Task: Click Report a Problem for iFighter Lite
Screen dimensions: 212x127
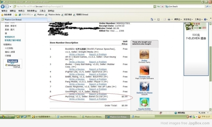Action: click(98, 74)
